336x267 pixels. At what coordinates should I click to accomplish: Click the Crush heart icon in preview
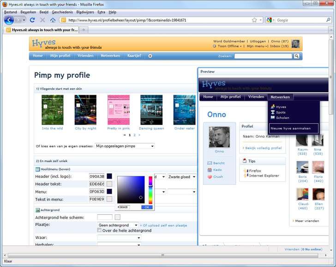[x=210, y=176]
